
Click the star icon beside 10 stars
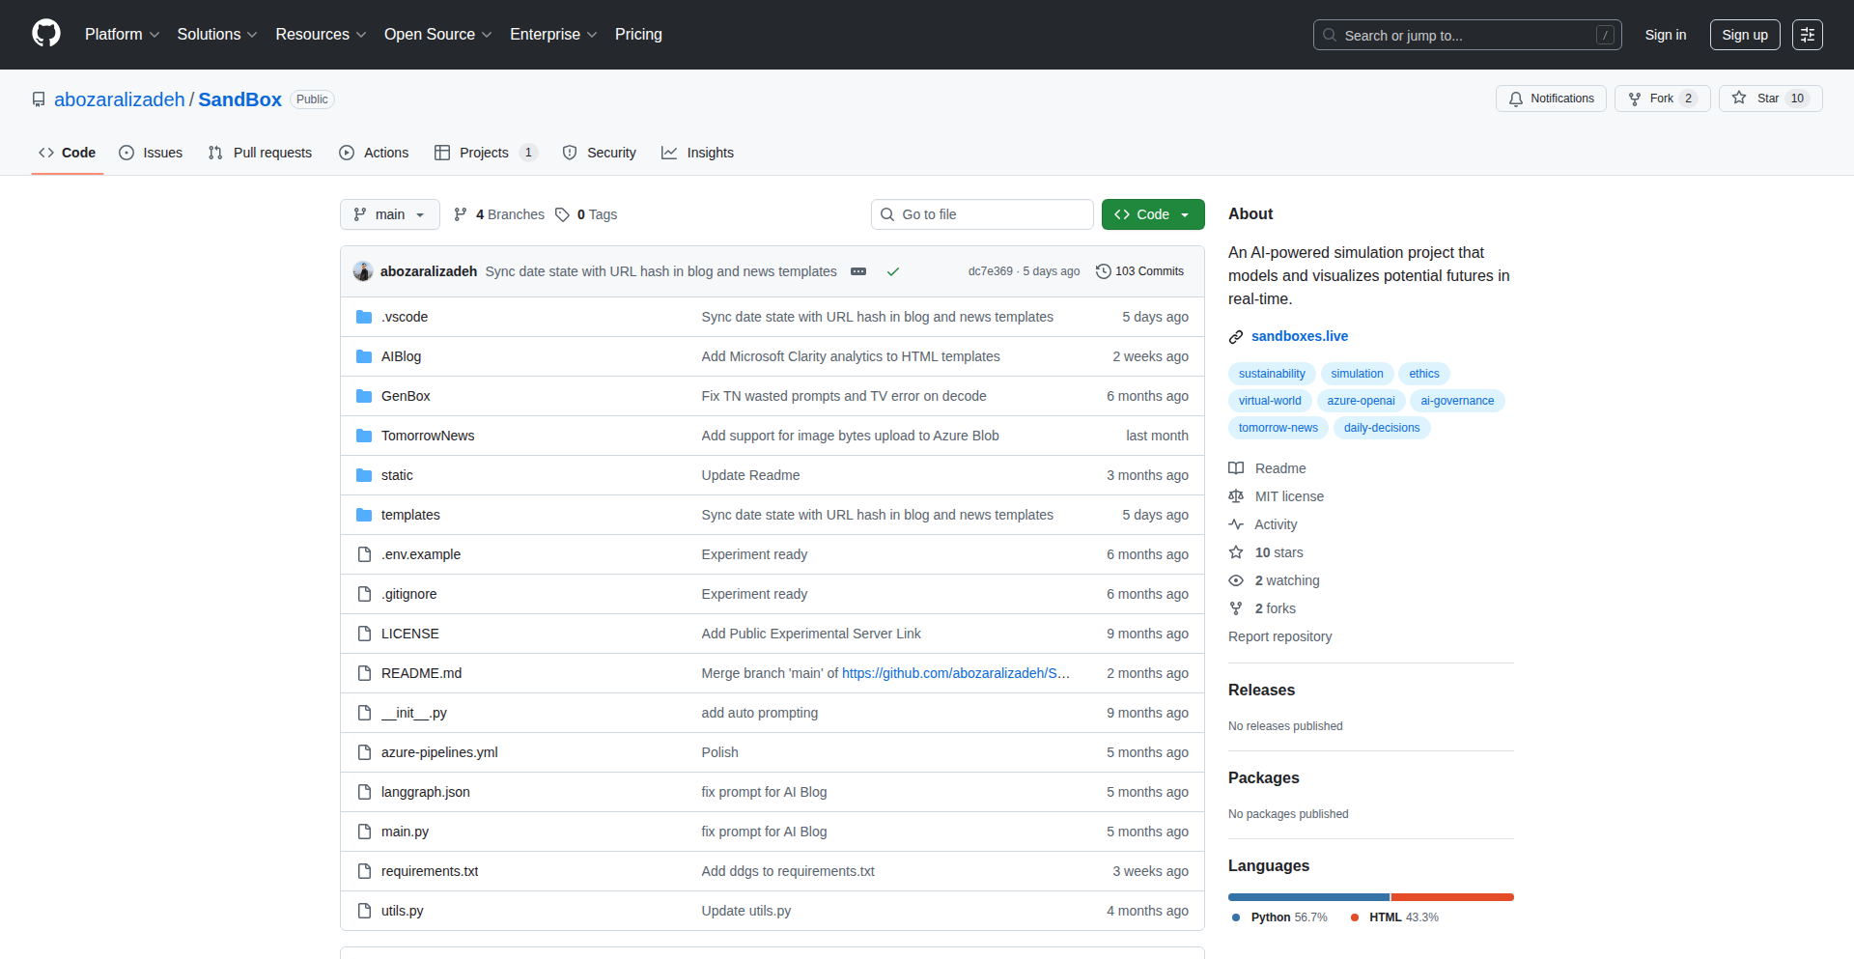tap(1236, 552)
